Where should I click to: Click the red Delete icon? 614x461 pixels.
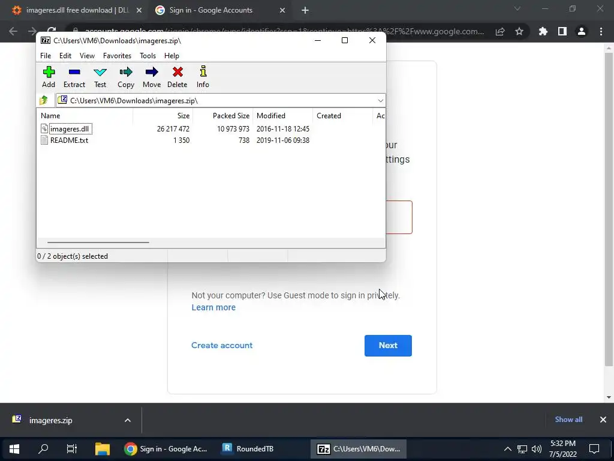tap(177, 77)
